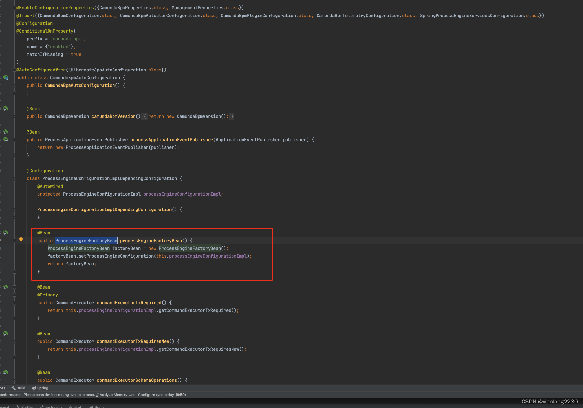Click the @Primary annotation
583x408 pixels.
(x=48, y=295)
